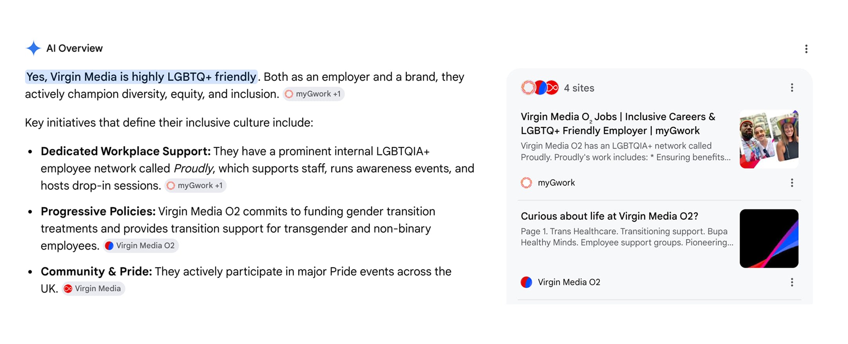Open Virgin Media citation chip after UK
848x344 pixels.
pos(93,288)
